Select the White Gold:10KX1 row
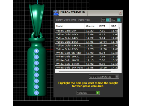142x106 pixels. [x=86, y=57]
